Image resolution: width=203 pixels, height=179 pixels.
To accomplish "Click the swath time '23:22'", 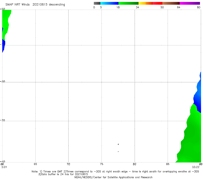I will coord(196,167).
